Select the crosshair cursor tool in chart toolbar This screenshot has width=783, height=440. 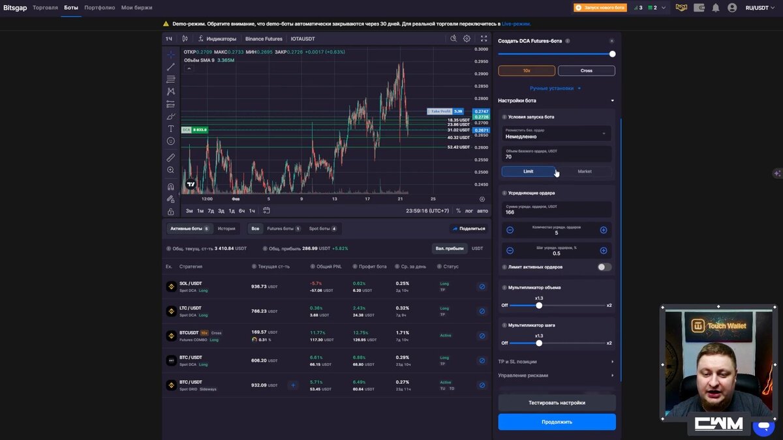(x=171, y=54)
